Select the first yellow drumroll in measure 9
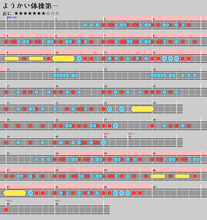Image resolution: width=207 pixels, height=220 pixels. pos(12,59)
